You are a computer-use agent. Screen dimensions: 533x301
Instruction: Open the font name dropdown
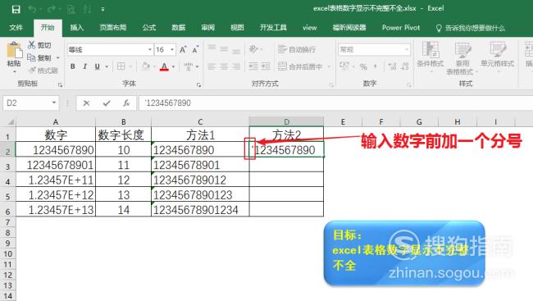(150, 50)
